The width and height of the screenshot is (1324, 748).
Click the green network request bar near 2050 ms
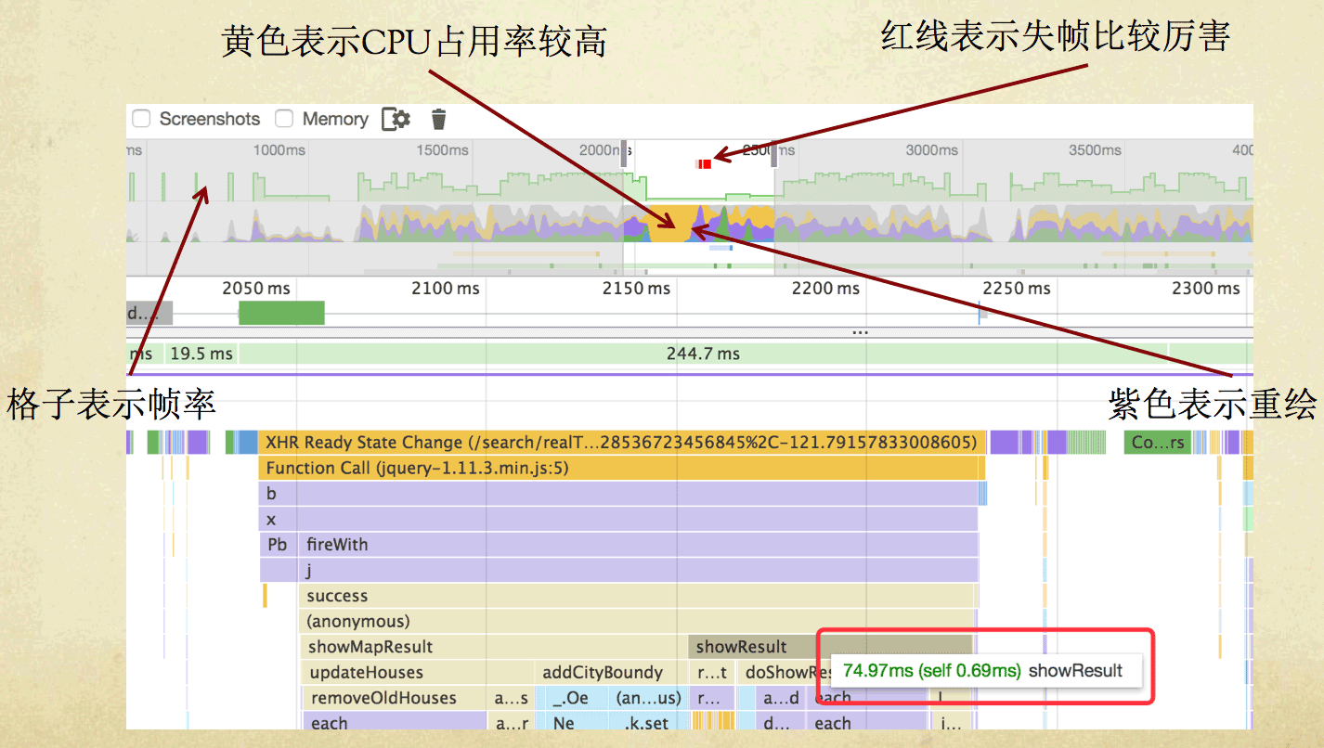tap(281, 313)
